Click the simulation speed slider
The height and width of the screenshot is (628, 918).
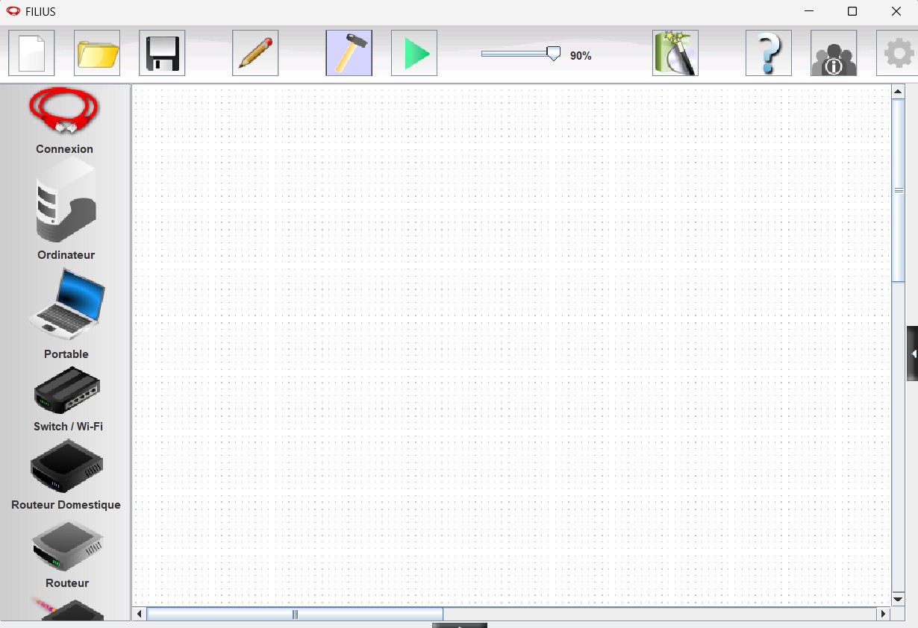552,53
